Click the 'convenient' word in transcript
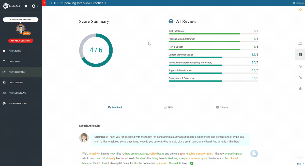 point(192,158)
